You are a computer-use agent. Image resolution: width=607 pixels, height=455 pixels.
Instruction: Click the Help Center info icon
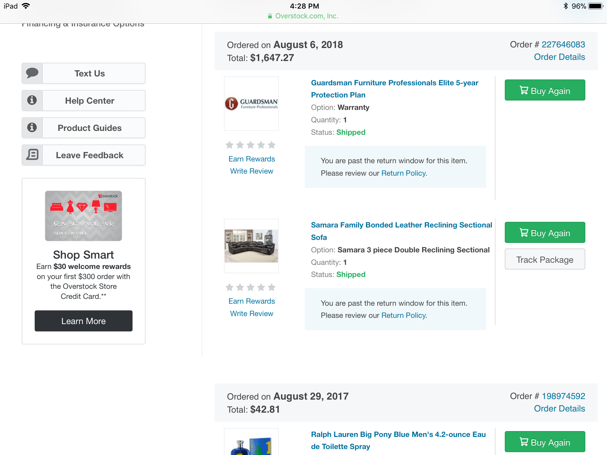coord(32,100)
